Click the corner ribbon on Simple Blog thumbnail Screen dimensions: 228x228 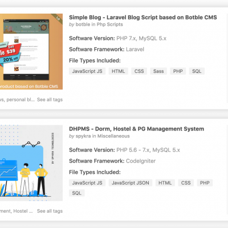click(58, 18)
